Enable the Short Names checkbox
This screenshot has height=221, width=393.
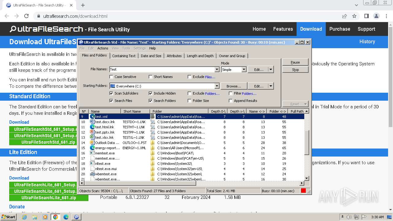[x=150, y=77]
